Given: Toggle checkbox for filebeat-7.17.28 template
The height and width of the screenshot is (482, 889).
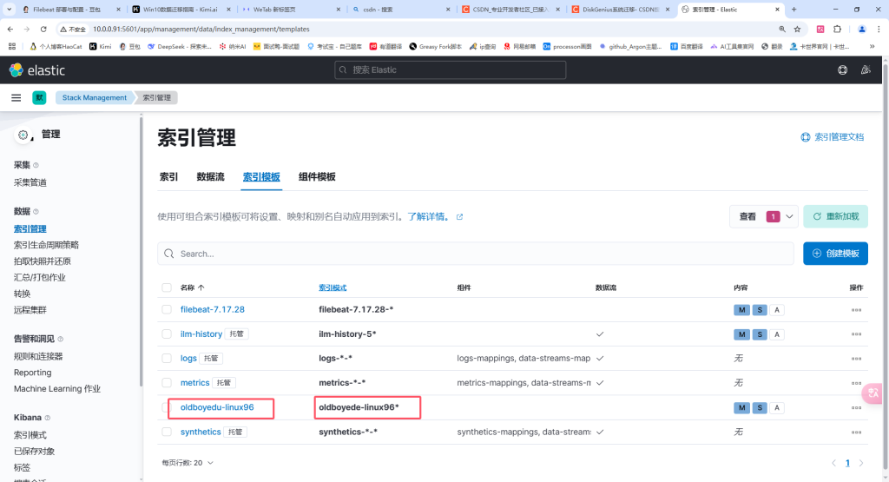Looking at the screenshot, I should pyautogui.click(x=167, y=310).
